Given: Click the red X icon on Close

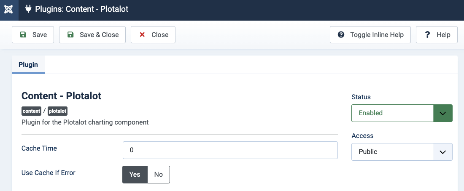Looking at the screenshot, I should click(143, 35).
